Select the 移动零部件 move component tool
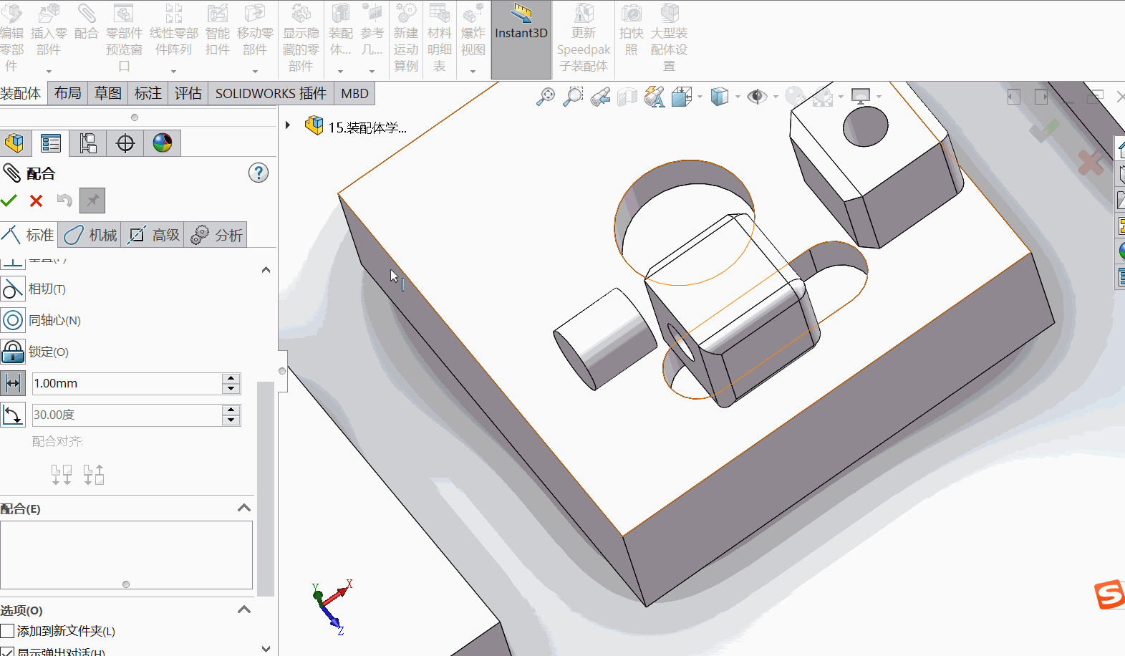1125x656 pixels. tap(255, 30)
